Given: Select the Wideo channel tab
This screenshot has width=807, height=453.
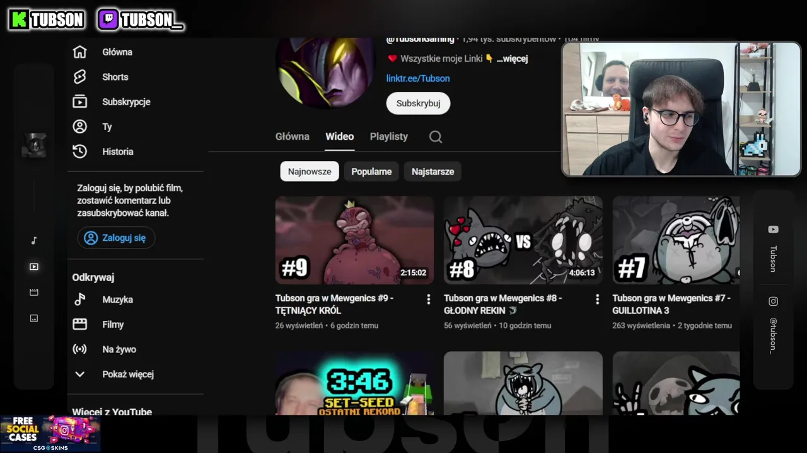Looking at the screenshot, I should (x=339, y=137).
